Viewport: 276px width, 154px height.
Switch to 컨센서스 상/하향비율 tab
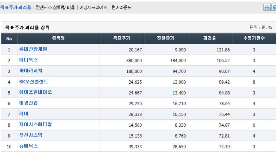tap(55, 7)
